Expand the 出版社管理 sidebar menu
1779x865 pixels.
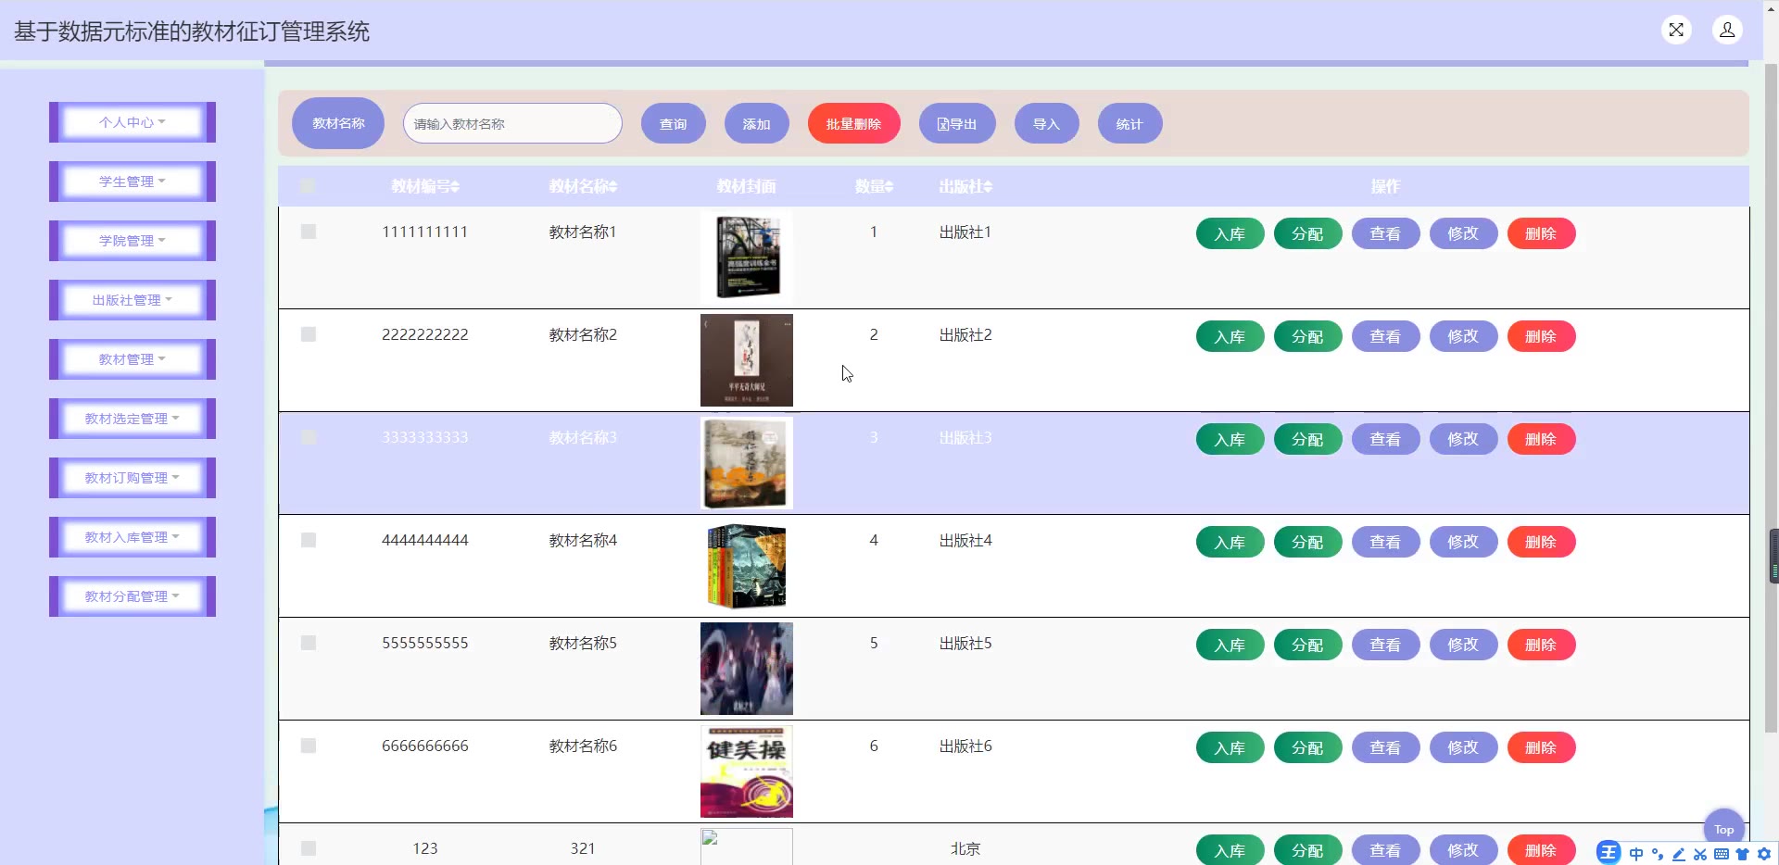pos(132,300)
